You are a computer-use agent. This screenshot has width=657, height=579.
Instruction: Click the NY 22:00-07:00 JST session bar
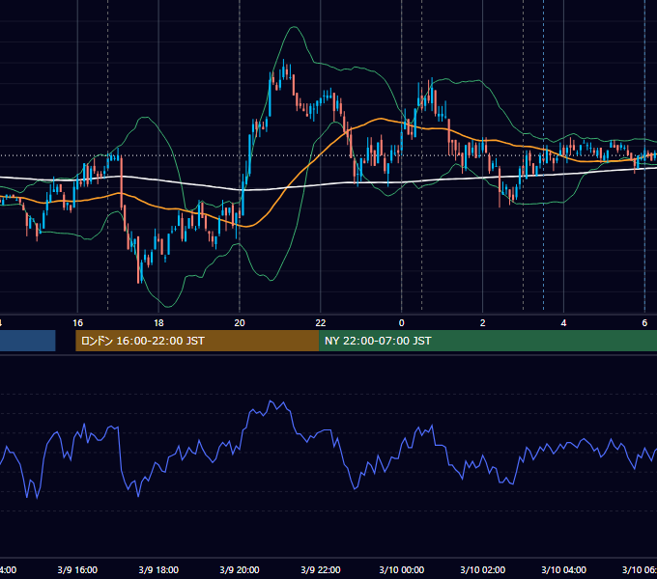488,341
